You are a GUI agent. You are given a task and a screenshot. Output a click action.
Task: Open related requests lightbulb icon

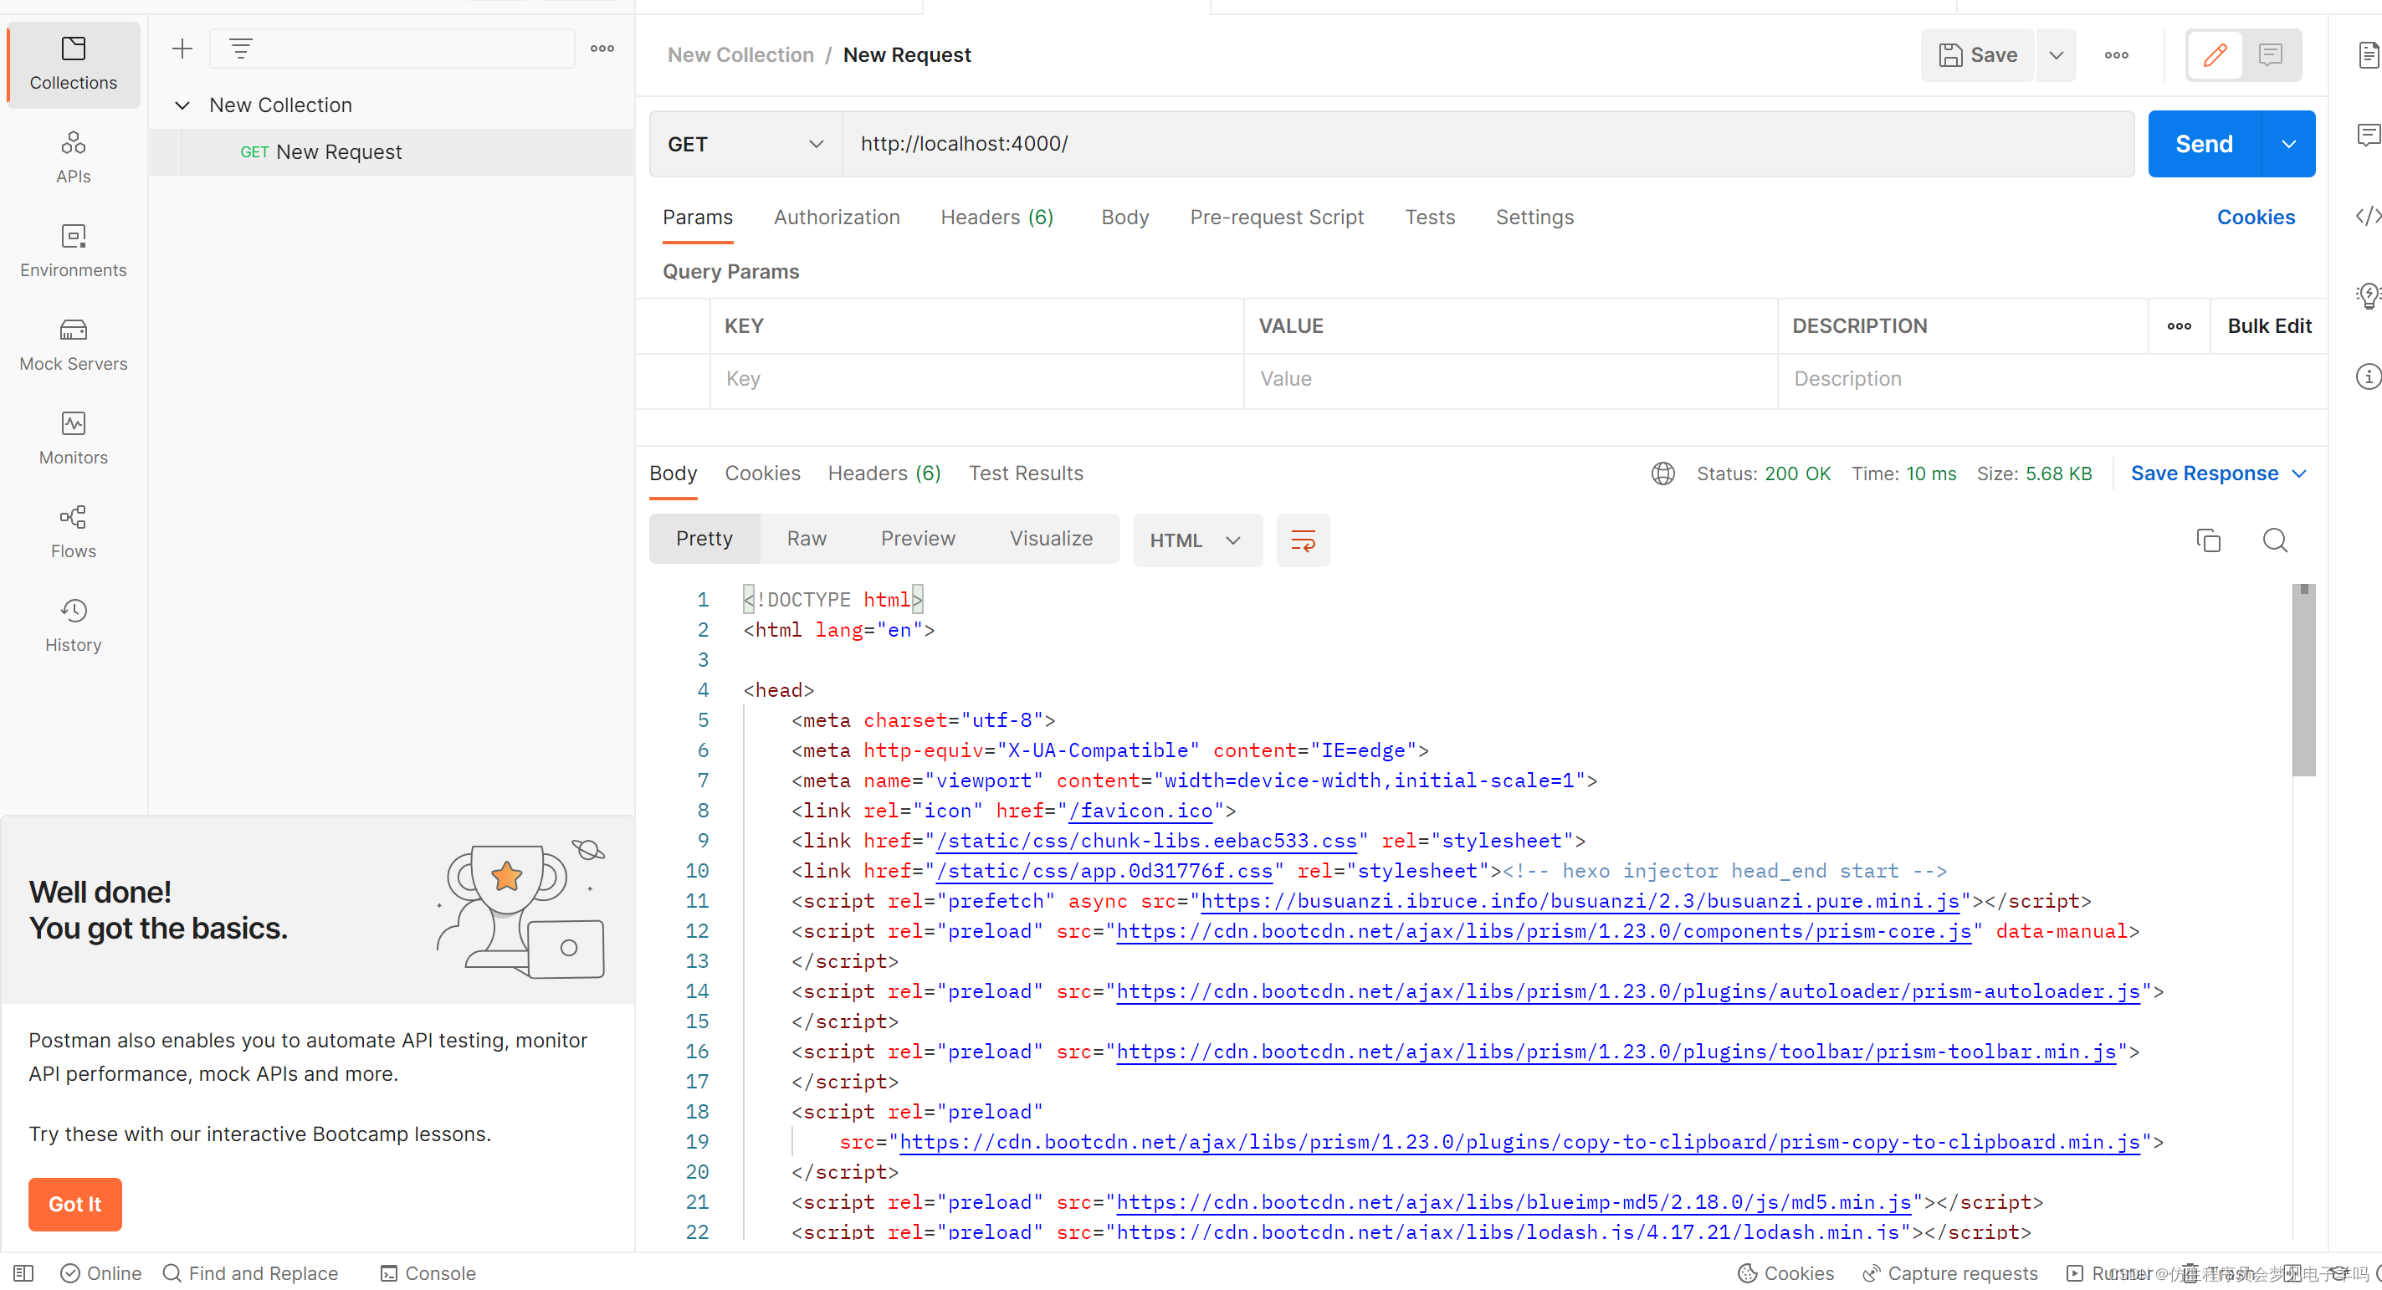point(2368,296)
